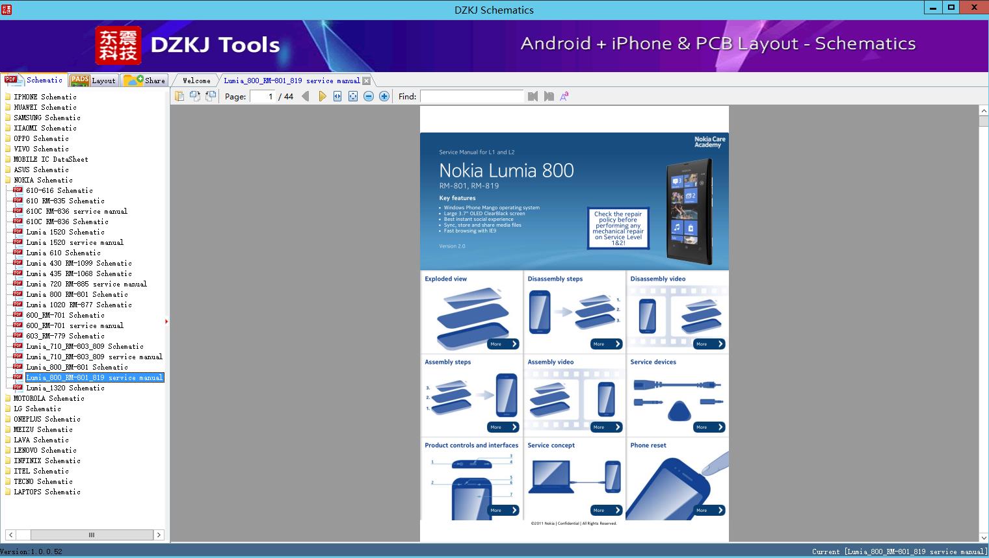Screen dimensions: 989x558
Task: Collapse the side panel with the red arrow
Action: (x=166, y=322)
